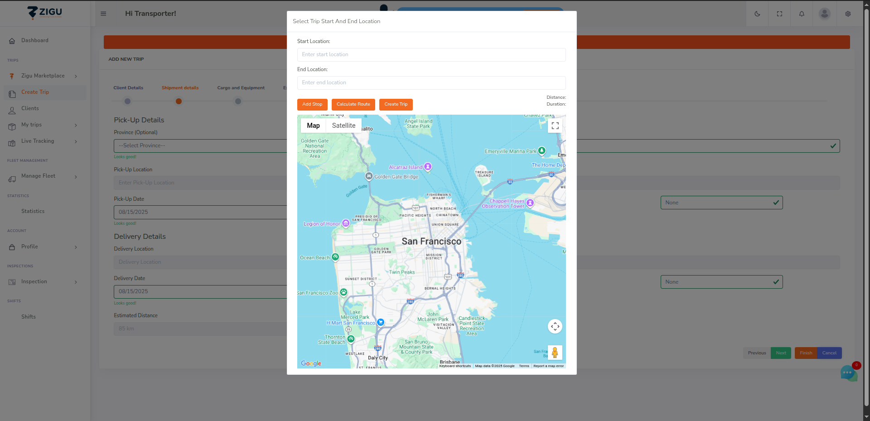The image size is (870, 421).
Task: Click the Zigu Marketplace icon
Action: [12, 76]
